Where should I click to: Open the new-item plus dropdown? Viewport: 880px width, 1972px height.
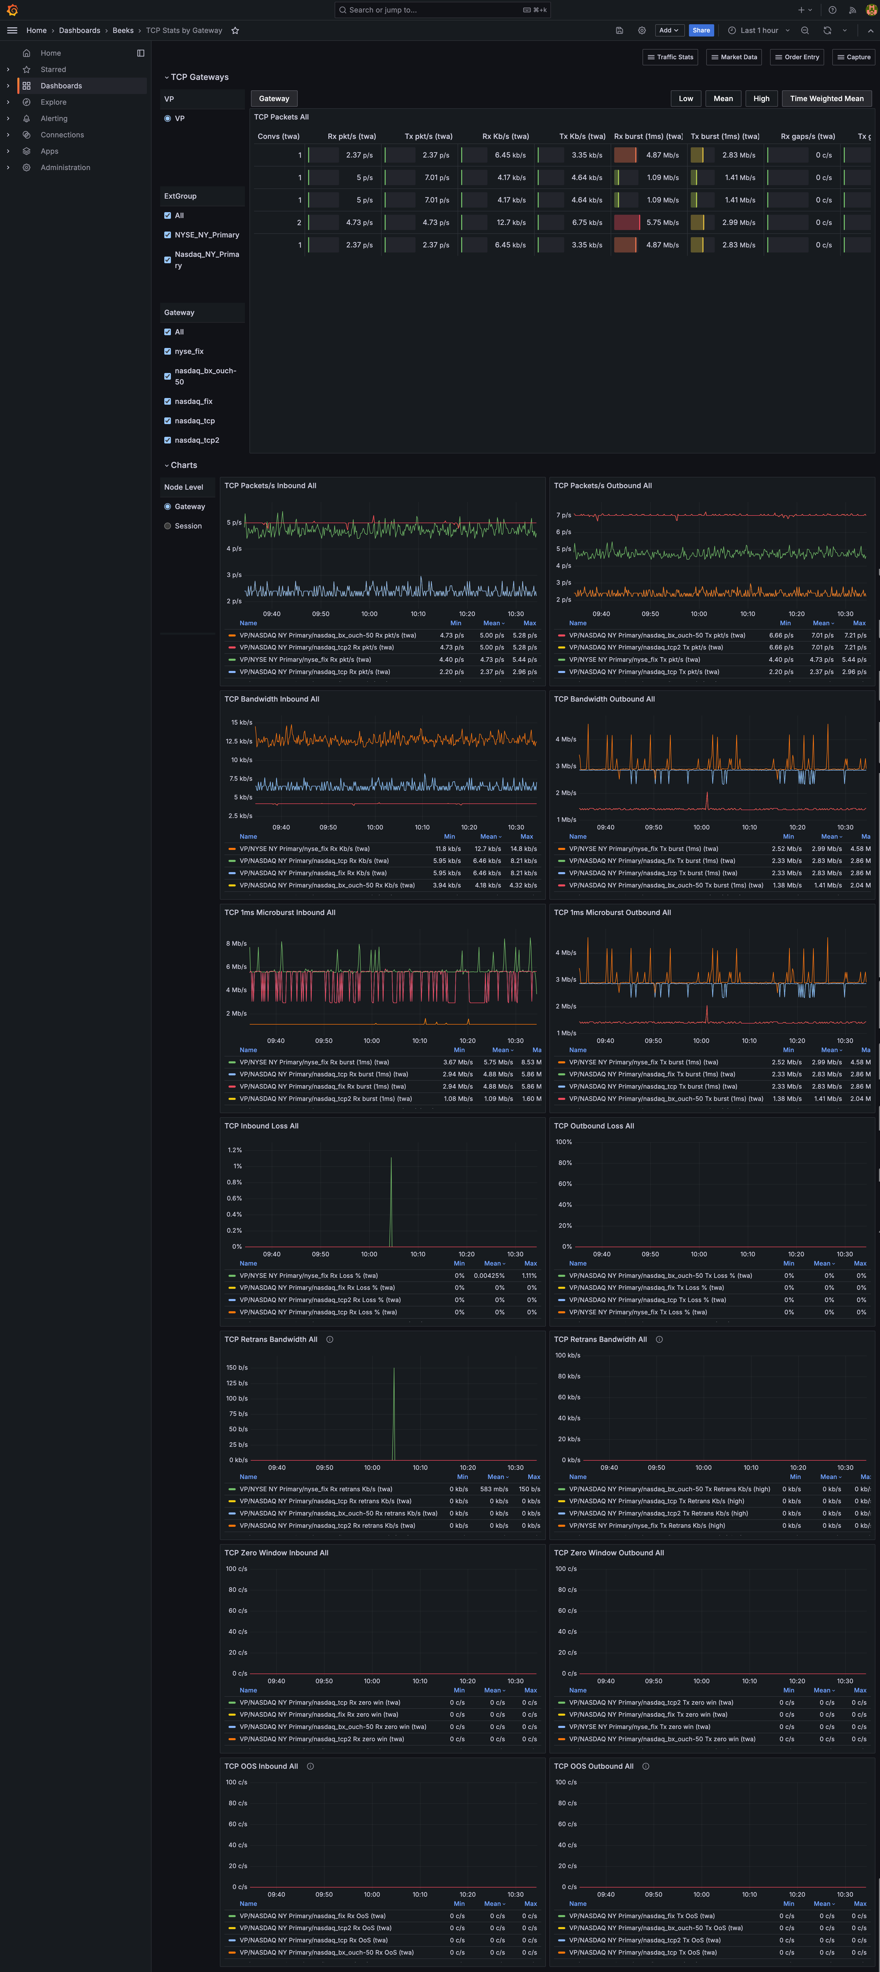[x=805, y=10]
